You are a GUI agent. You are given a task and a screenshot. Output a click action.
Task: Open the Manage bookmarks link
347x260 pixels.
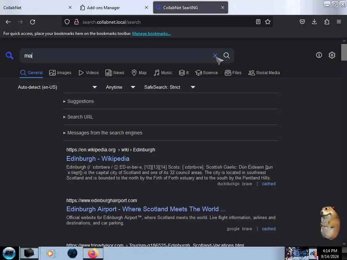pyautogui.click(x=151, y=34)
